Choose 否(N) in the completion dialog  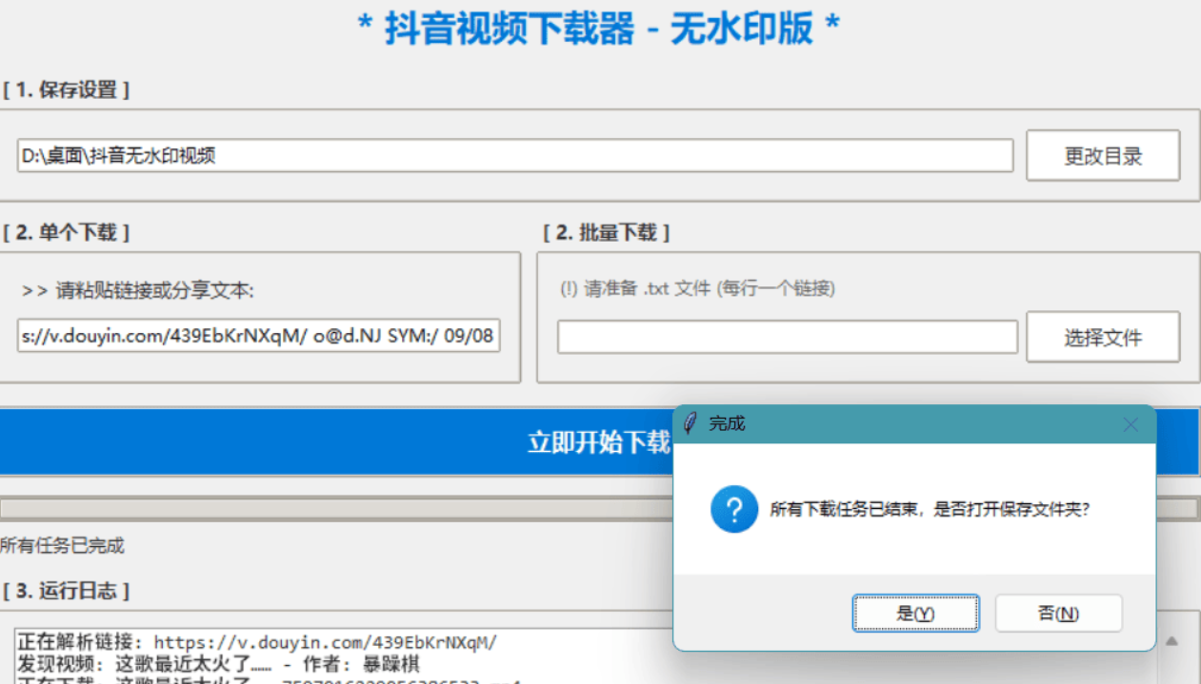coord(1058,614)
